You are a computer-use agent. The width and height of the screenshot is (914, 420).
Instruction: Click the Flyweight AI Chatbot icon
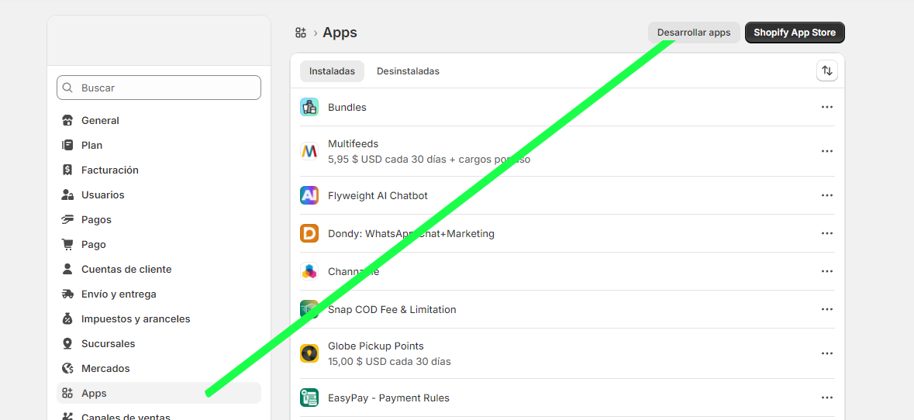[309, 195]
